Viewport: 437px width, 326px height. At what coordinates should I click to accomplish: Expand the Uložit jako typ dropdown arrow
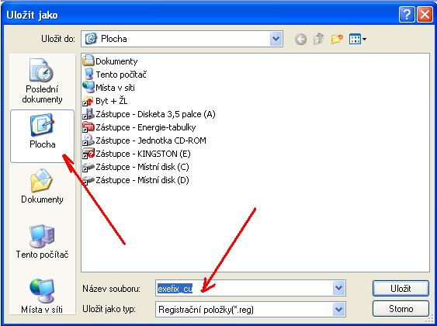[x=339, y=309]
